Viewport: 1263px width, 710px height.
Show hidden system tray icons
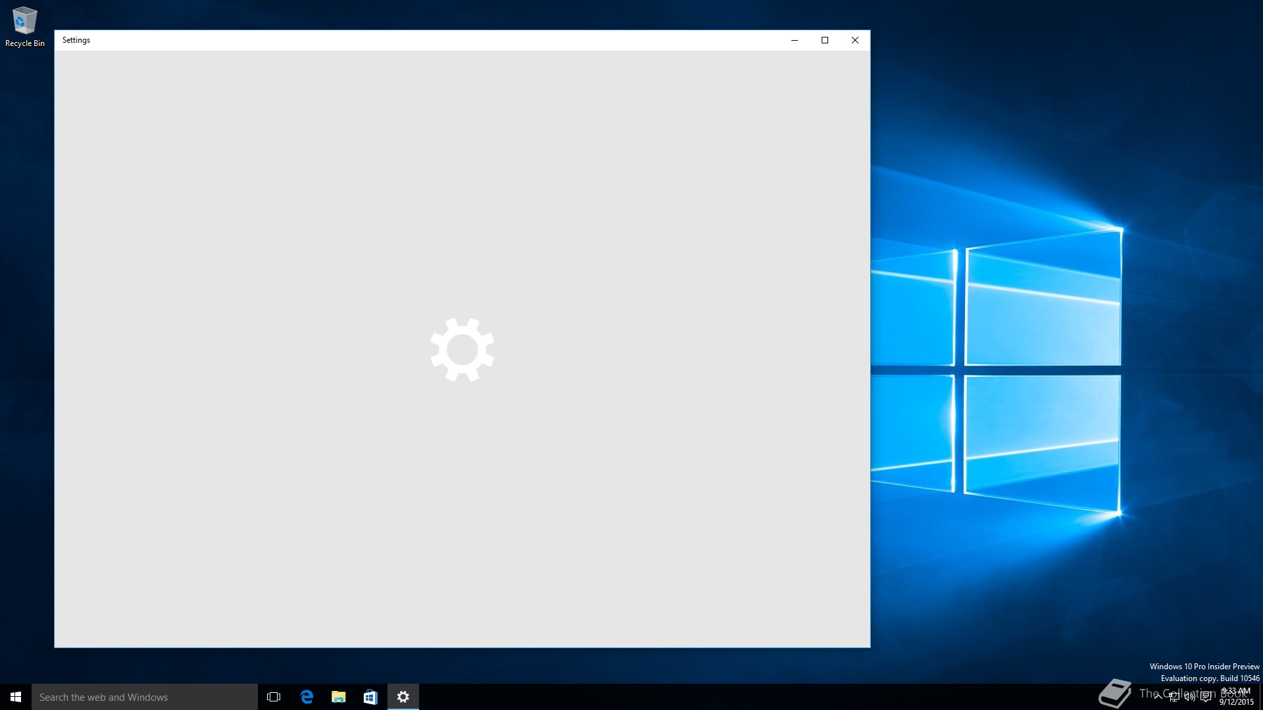coord(1158,697)
